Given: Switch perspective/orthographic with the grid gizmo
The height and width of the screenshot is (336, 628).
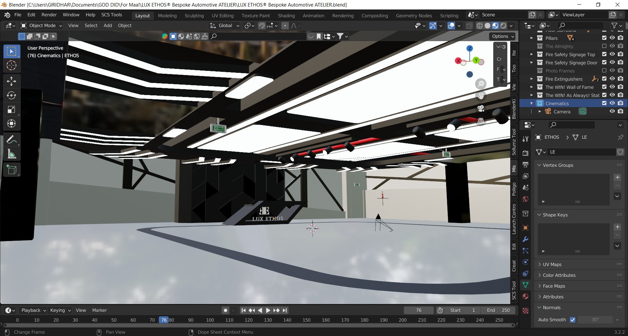Looking at the screenshot, I should tap(480, 120).
